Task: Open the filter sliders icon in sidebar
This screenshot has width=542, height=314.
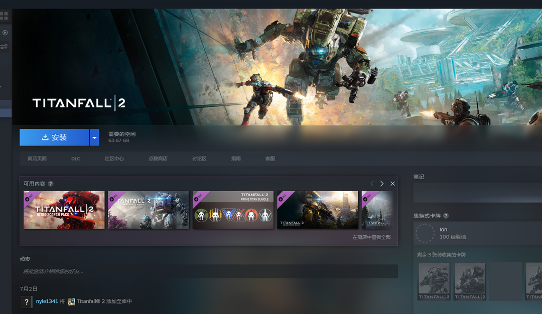Action: 4,46
